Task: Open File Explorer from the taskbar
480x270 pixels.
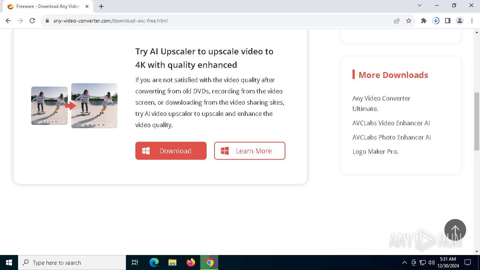Action: (172, 262)
